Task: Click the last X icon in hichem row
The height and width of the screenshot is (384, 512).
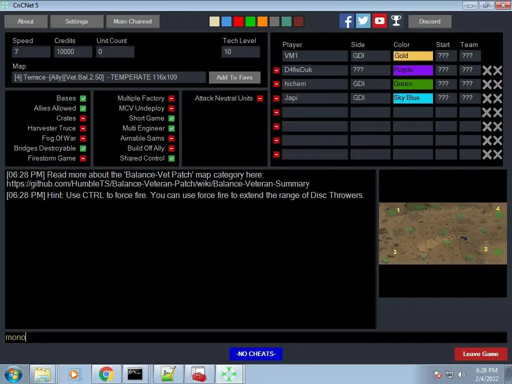Action: click(497, 84)
